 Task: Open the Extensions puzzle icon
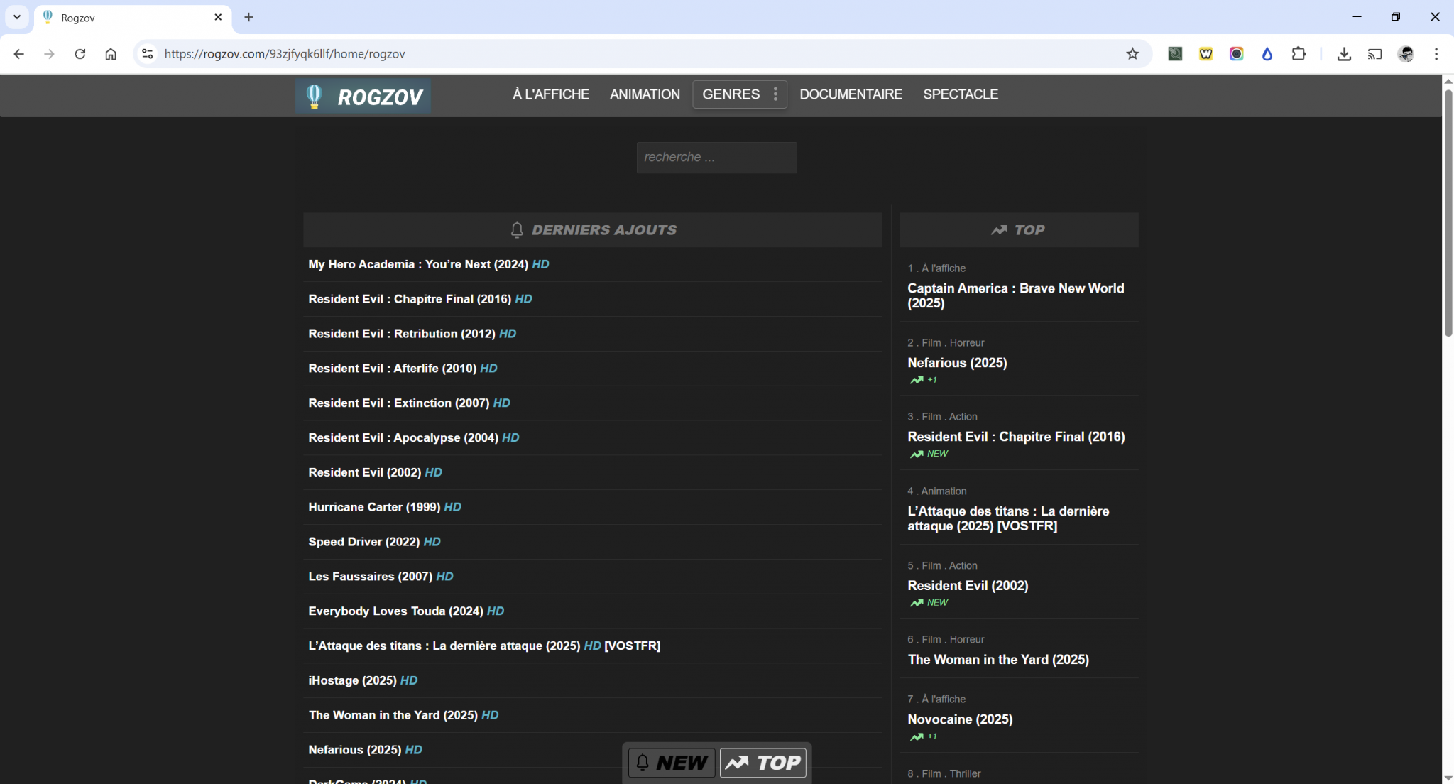tap(1299, 54)
